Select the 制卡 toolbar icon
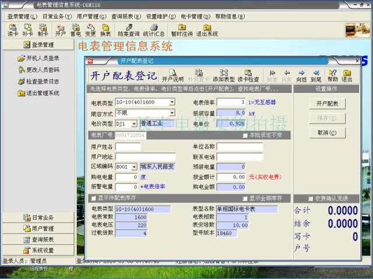 [x=43, y=30]
